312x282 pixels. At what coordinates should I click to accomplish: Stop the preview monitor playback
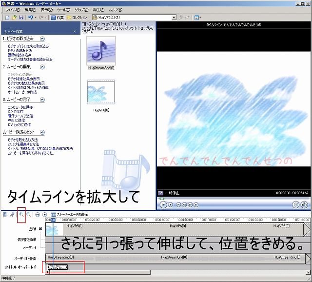pos(171,205)
